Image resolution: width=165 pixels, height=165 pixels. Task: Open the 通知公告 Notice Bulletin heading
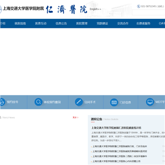click(104, 119)
